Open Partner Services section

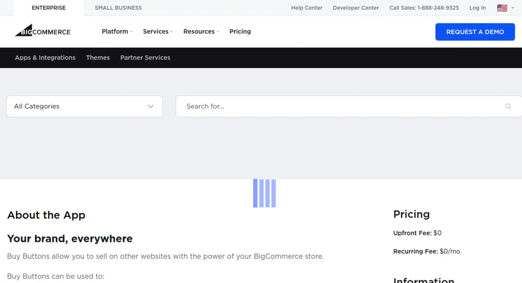[145, 57]
